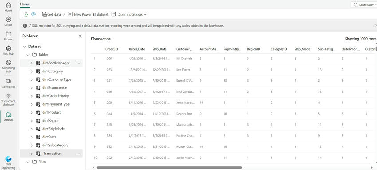Select the Home tab
This screenshot has width=377, height=170.
pyautogui.click(x=25, y=4)
